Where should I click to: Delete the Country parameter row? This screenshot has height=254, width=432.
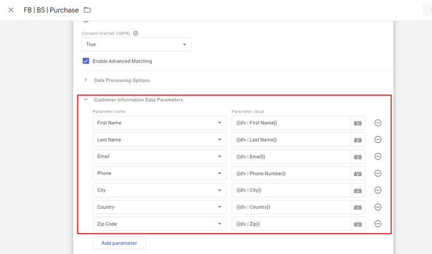(378, 207)
